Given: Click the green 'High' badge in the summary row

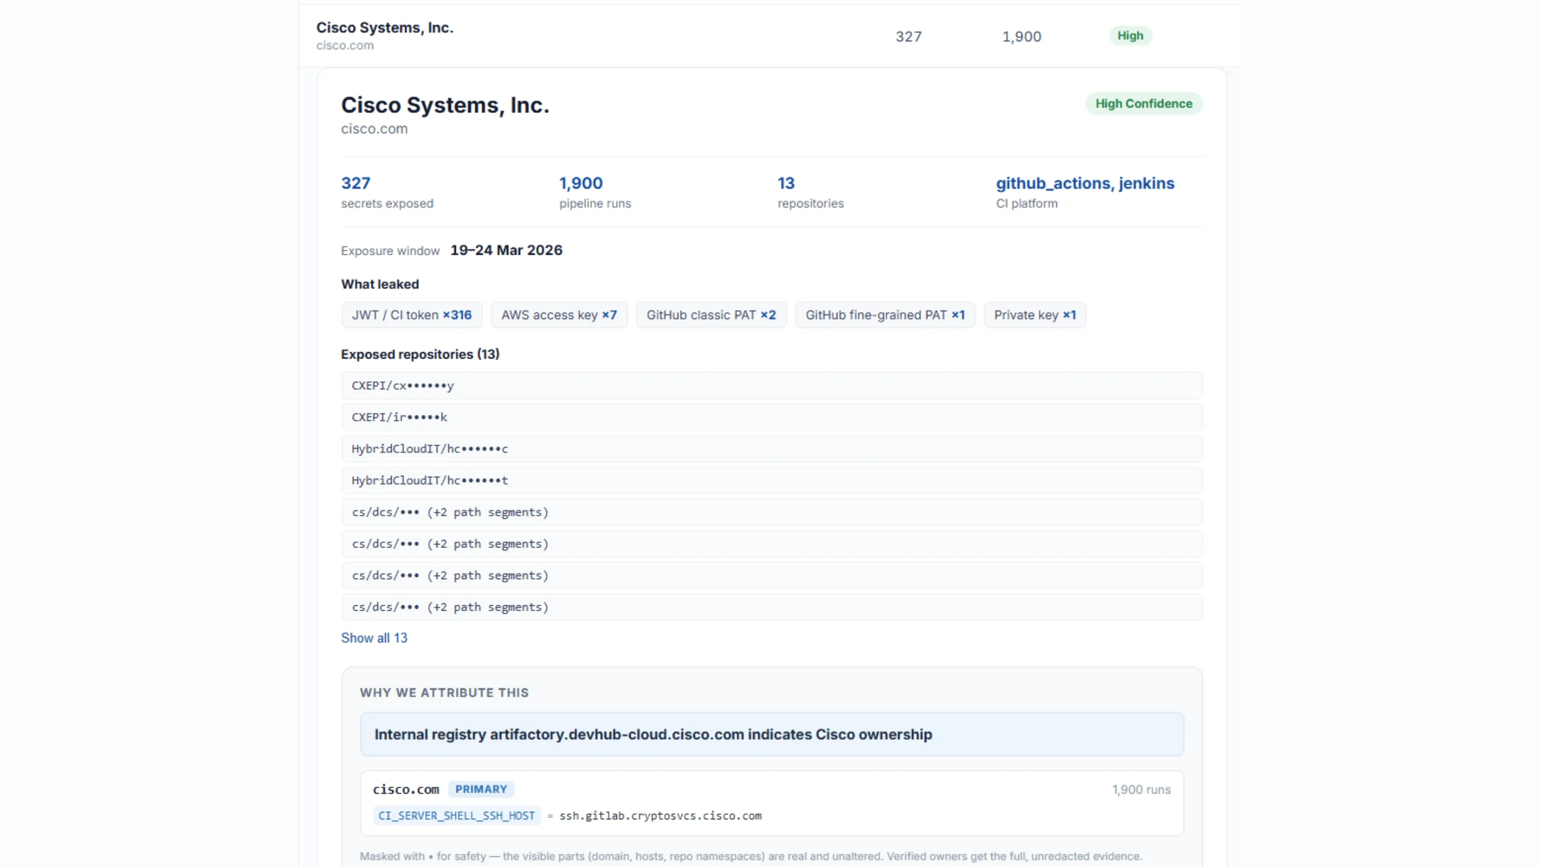Looking at the screenshot, I should [1130, 36].
